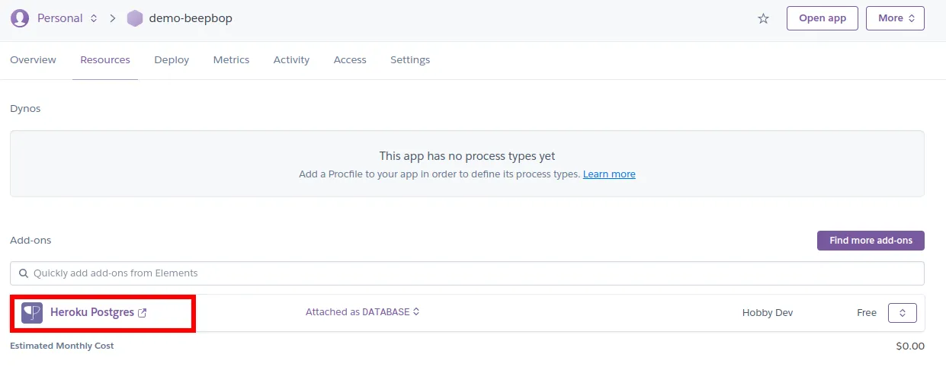Click the Add-ons section heading
Image resolution: width=946 pixels, height=367 pixels.
[x=30, y=241]
